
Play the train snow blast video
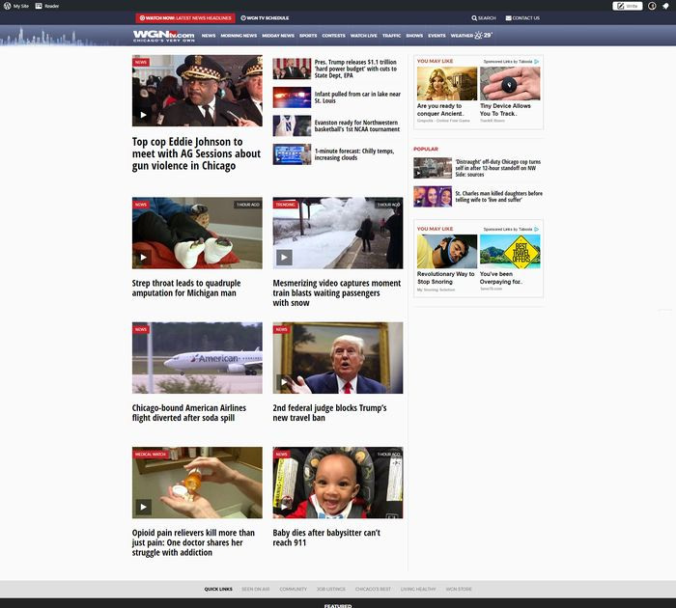[284, 258]
